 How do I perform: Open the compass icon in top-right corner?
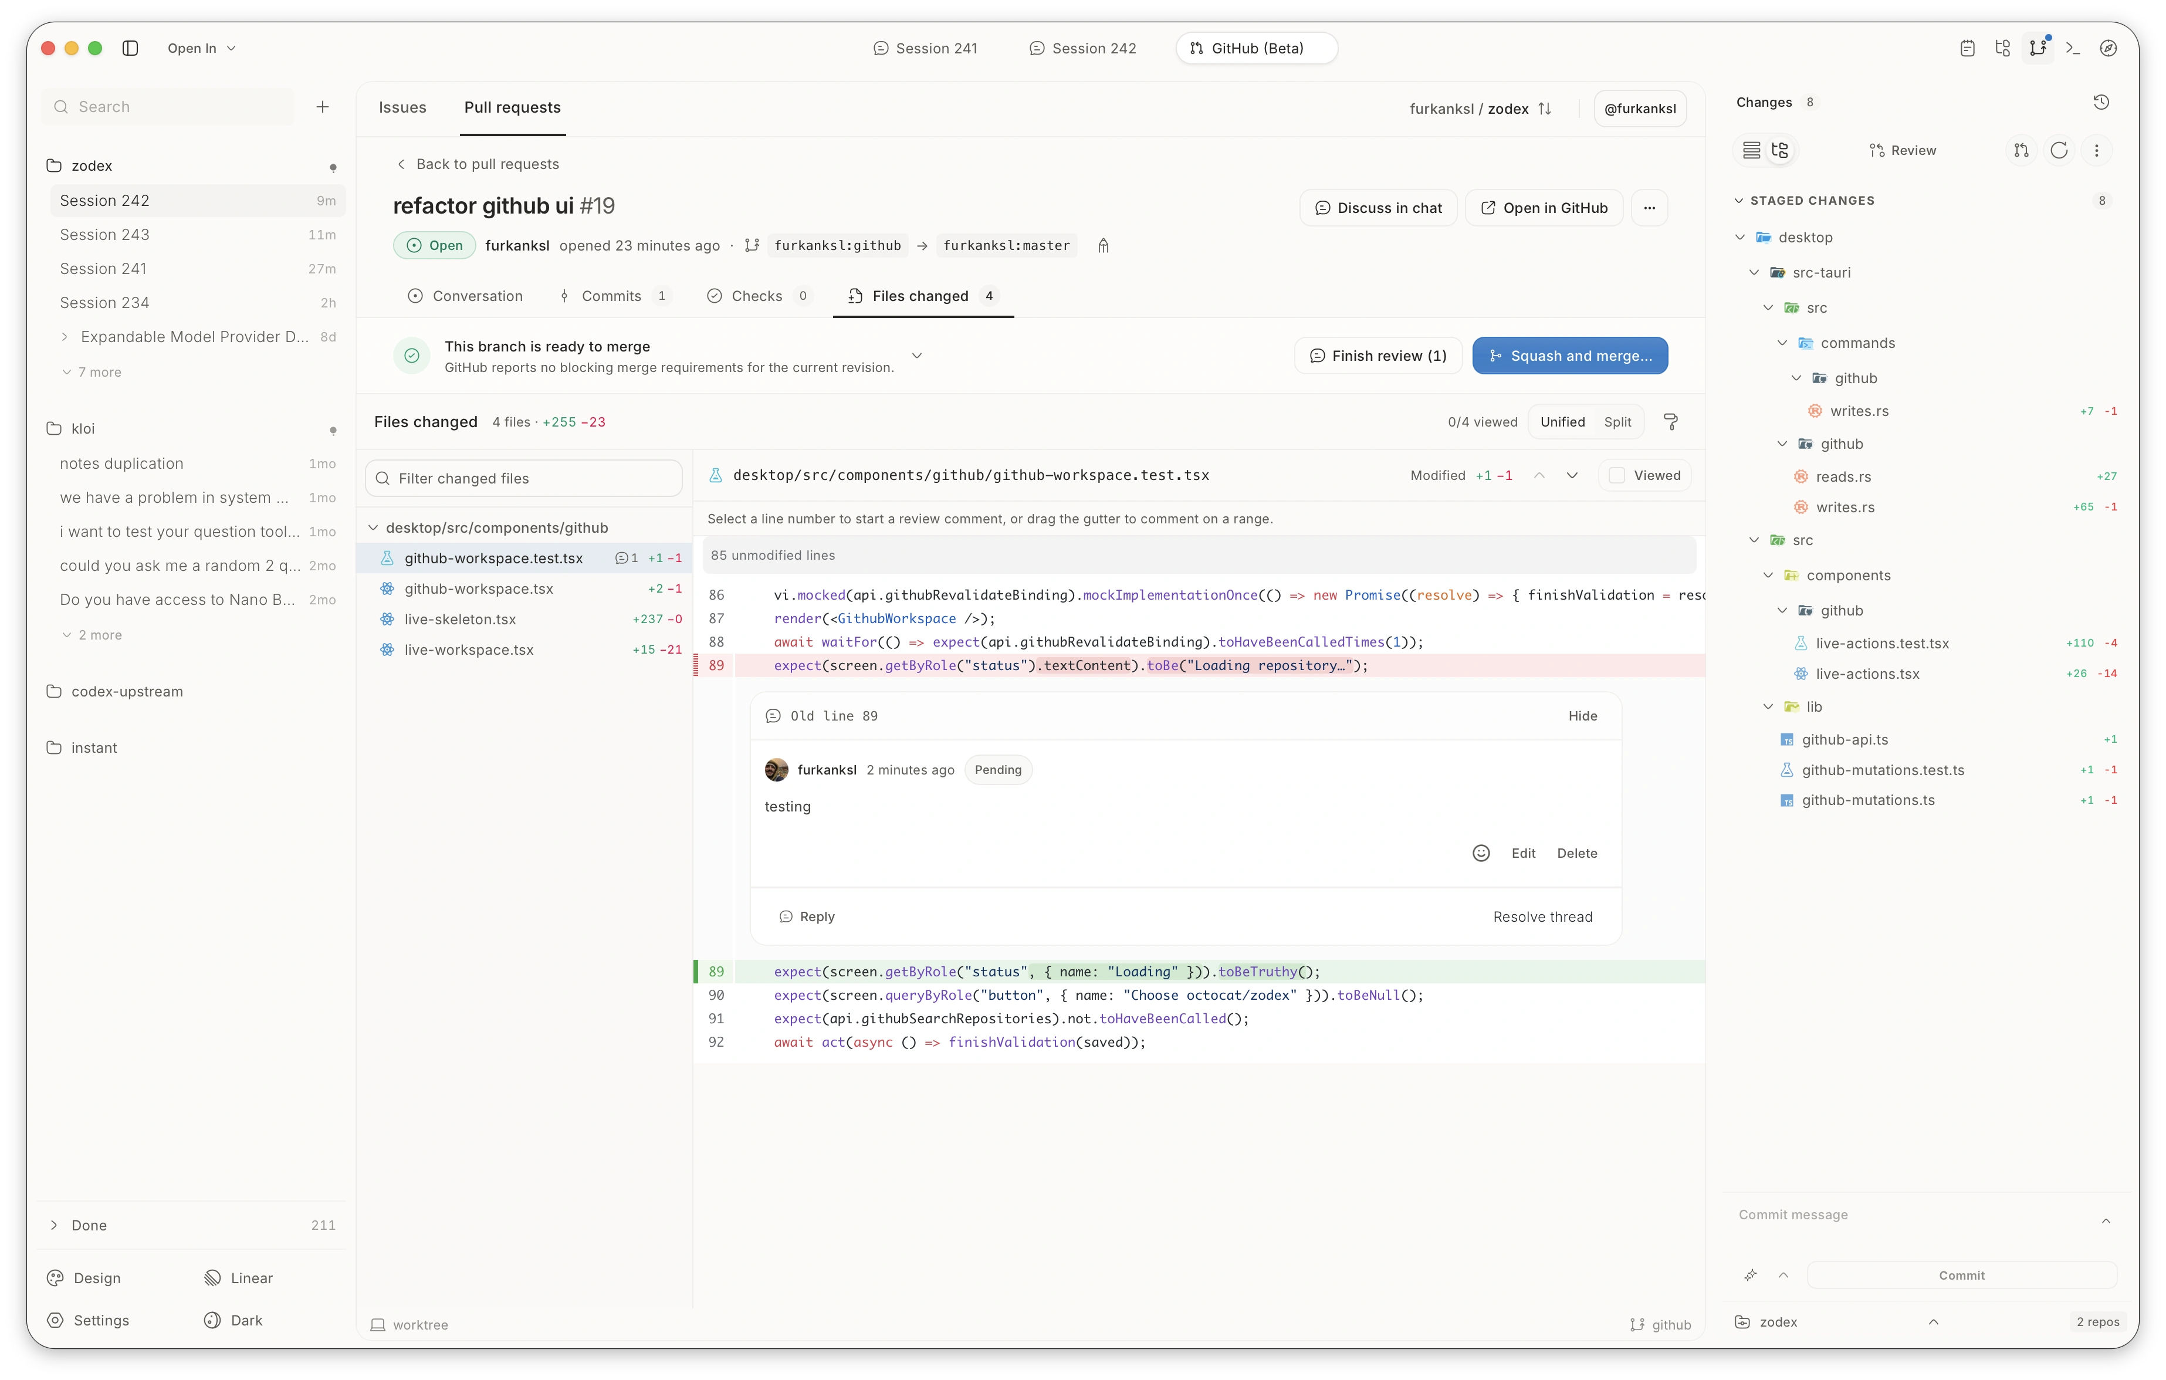pyautogui.click(x=2107, y=48)
